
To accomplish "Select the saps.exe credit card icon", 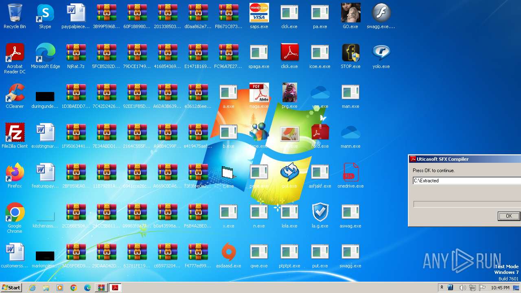I will (x=259, y=13).
